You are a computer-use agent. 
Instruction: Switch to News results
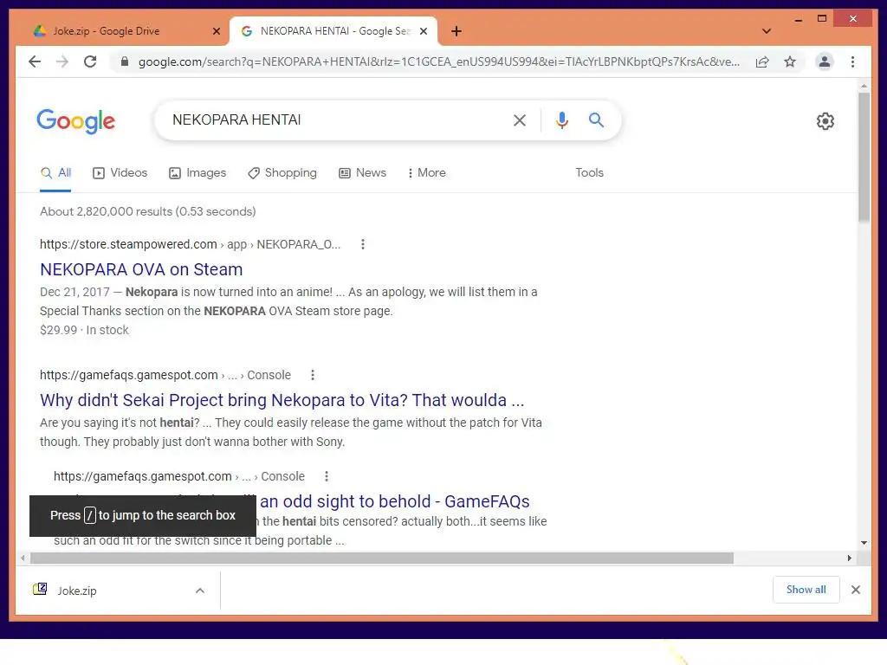[363, 173]
